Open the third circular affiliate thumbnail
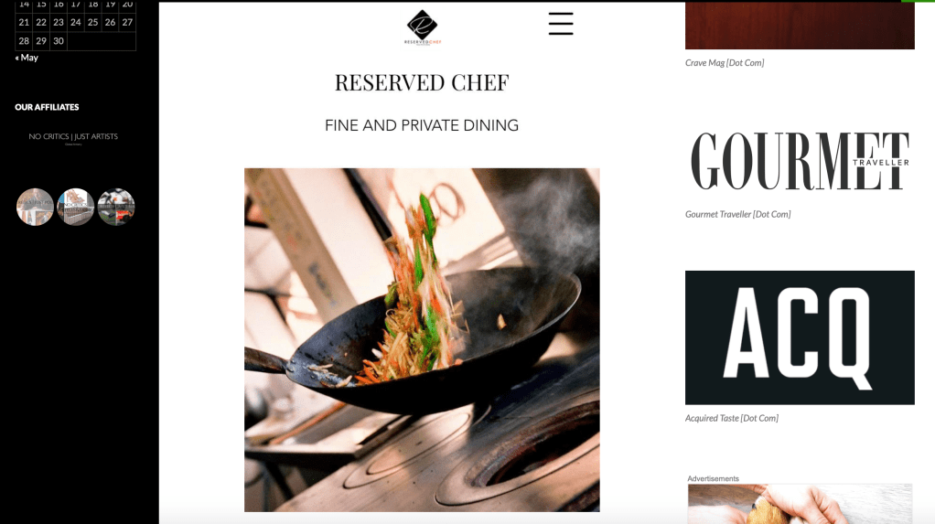 [x=116, y=207]
